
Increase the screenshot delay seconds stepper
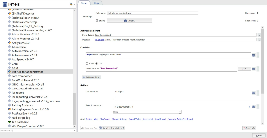tap(180, 111)
